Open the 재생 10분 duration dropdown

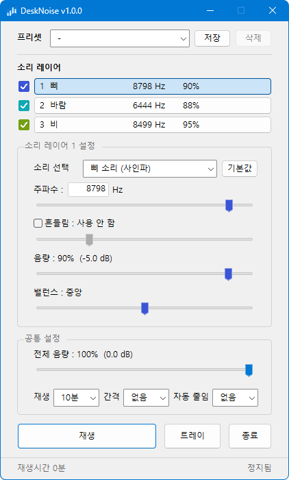[x=76, y=398]
